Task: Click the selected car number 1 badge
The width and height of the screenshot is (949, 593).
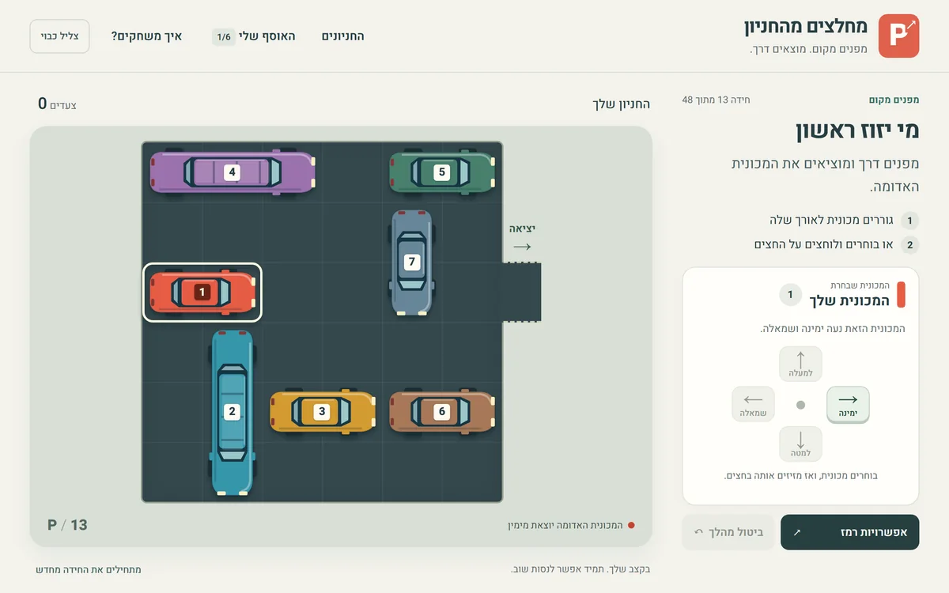Action: tap(789, 296)
